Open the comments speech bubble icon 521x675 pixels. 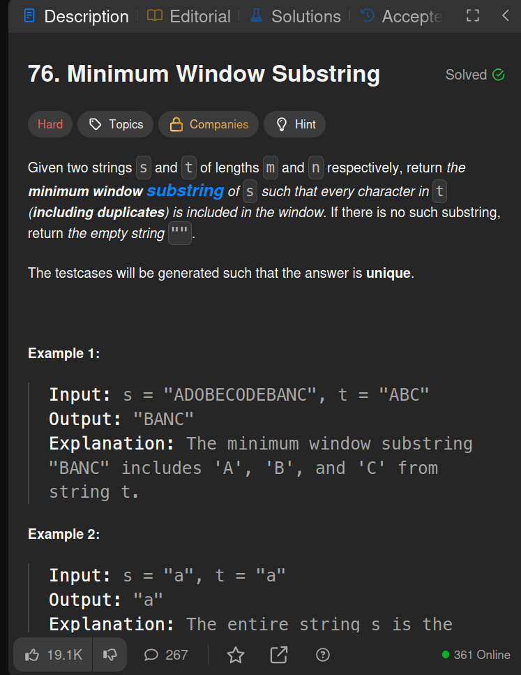click(x=151, y=655)
